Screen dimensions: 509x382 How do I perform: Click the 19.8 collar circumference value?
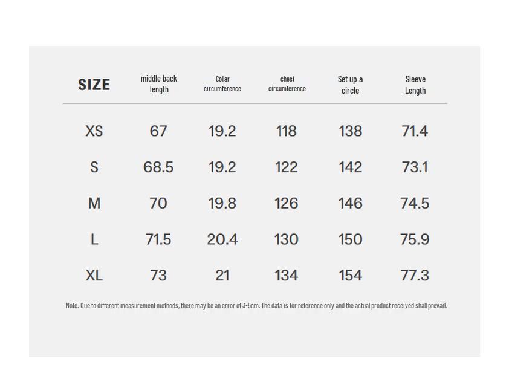pos(222,204)
